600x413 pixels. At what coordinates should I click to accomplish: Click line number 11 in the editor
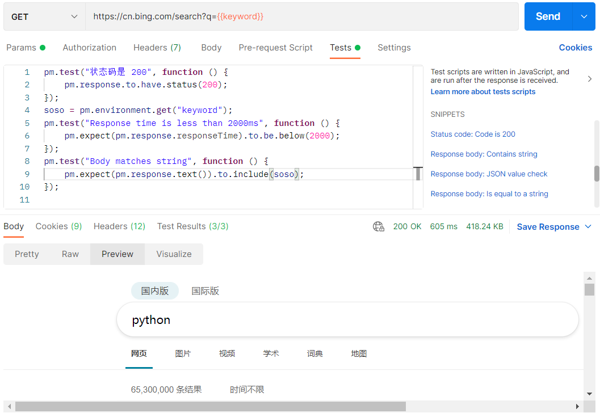tap(24, 200)
